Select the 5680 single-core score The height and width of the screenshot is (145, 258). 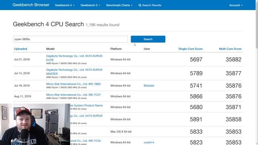[196, 107]
